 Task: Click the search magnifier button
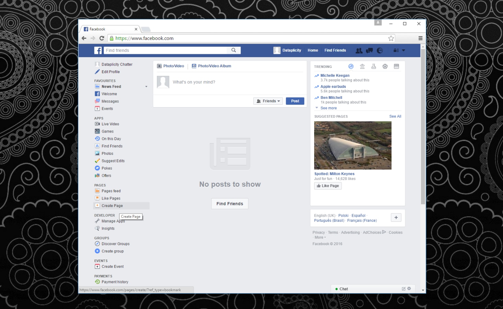234,50
